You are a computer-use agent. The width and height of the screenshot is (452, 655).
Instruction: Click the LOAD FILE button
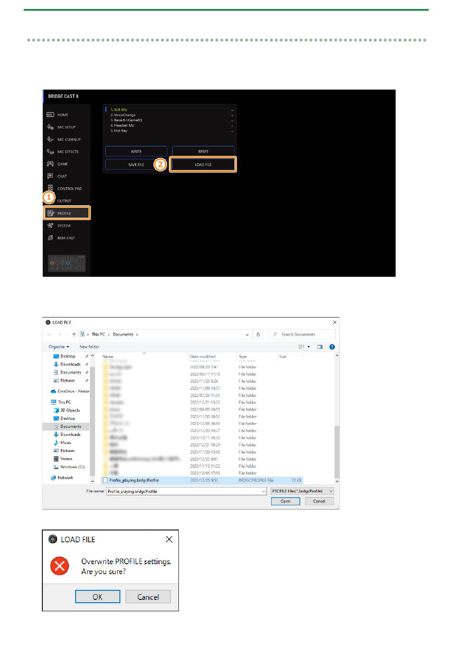[203, 164]
